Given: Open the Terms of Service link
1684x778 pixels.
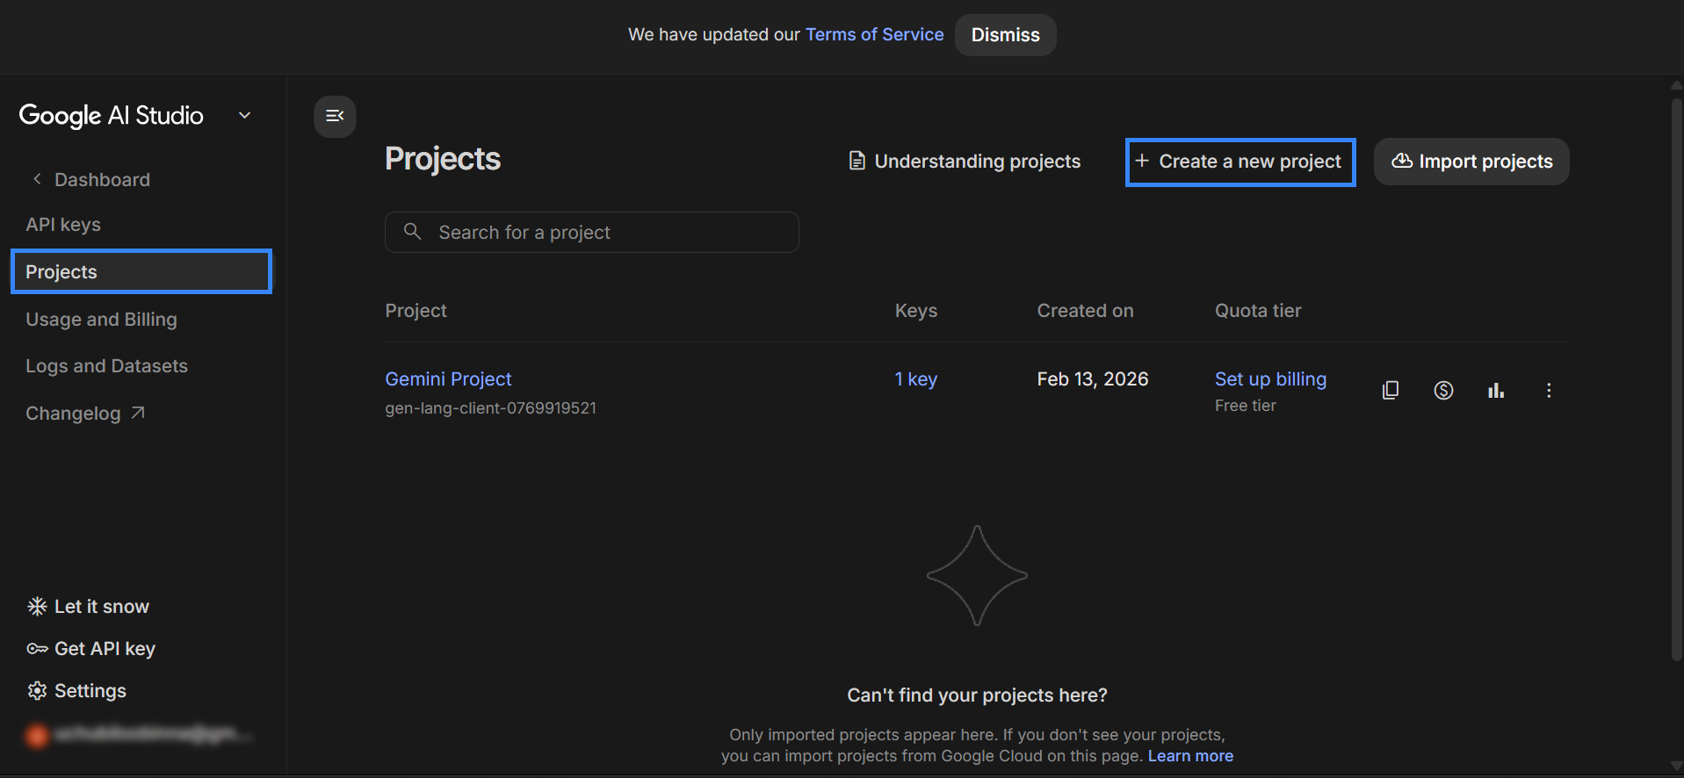Looking at the screenshot, I should pos(874,34).
